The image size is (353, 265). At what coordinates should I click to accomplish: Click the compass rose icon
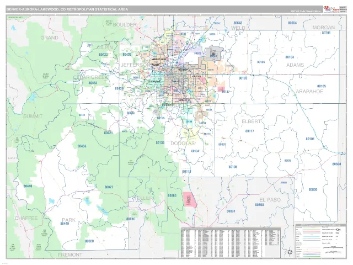point(290,252)
